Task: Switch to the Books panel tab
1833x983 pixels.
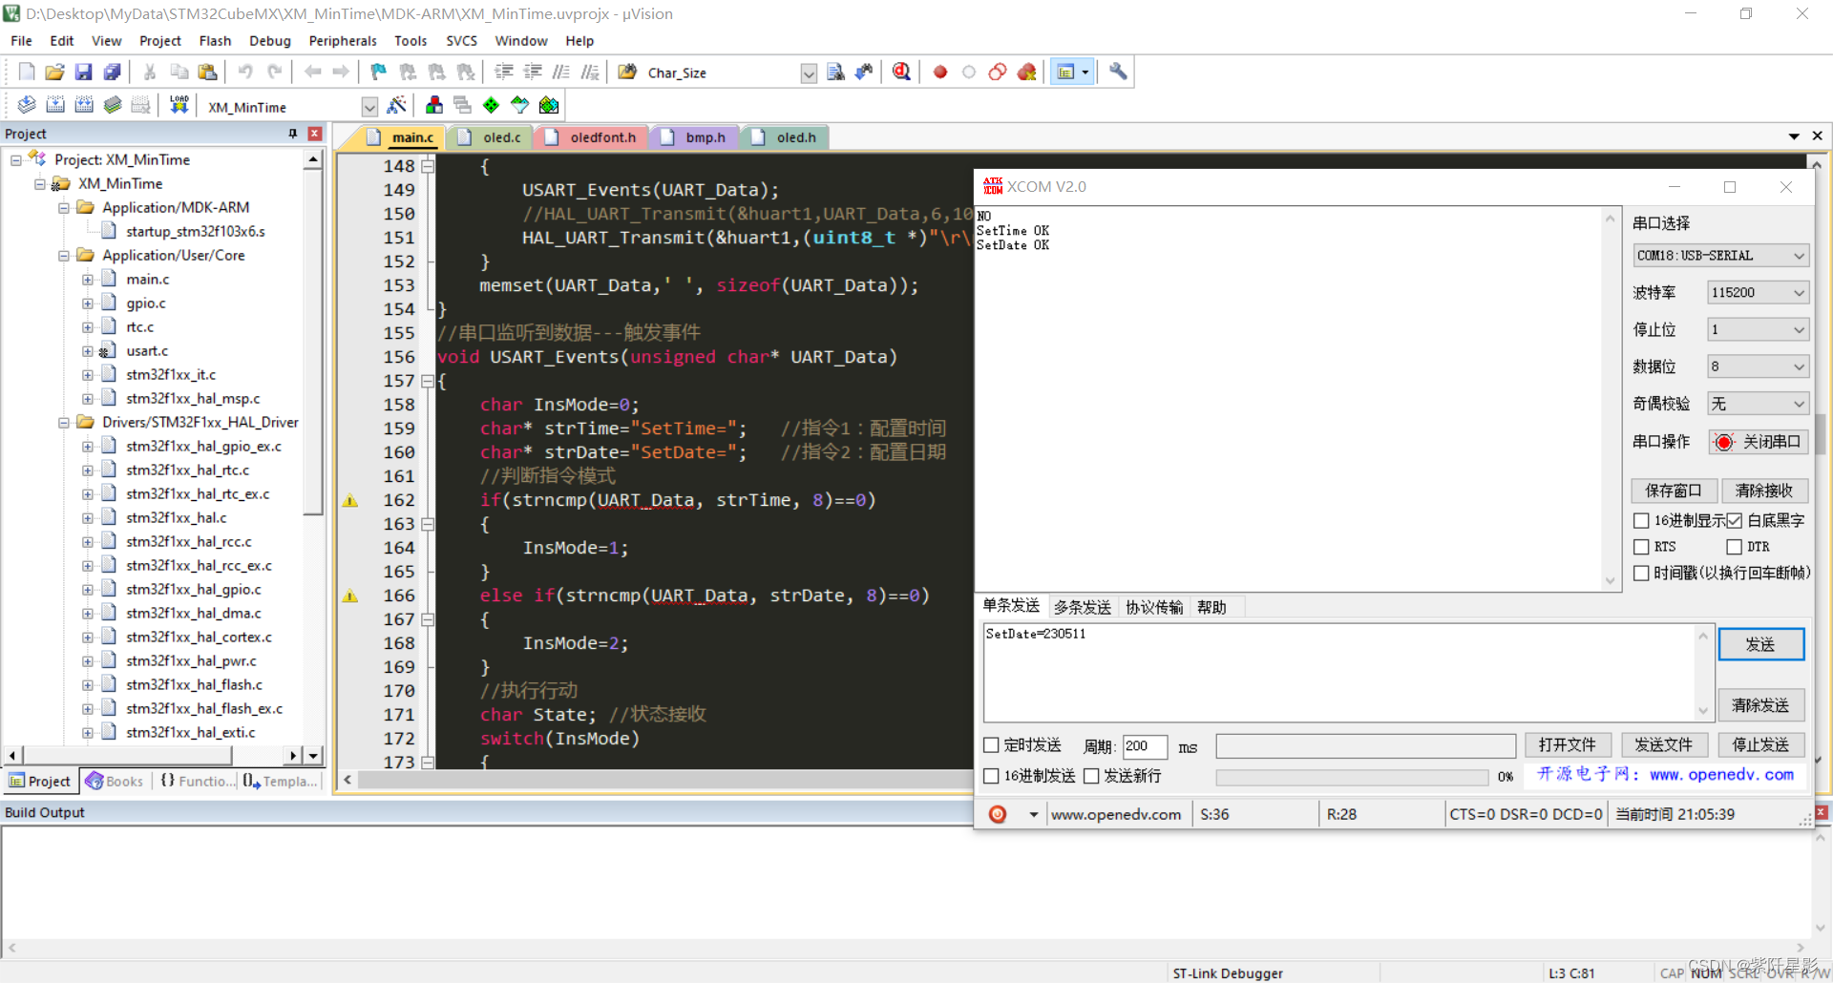Action: [x=115, y=781]
